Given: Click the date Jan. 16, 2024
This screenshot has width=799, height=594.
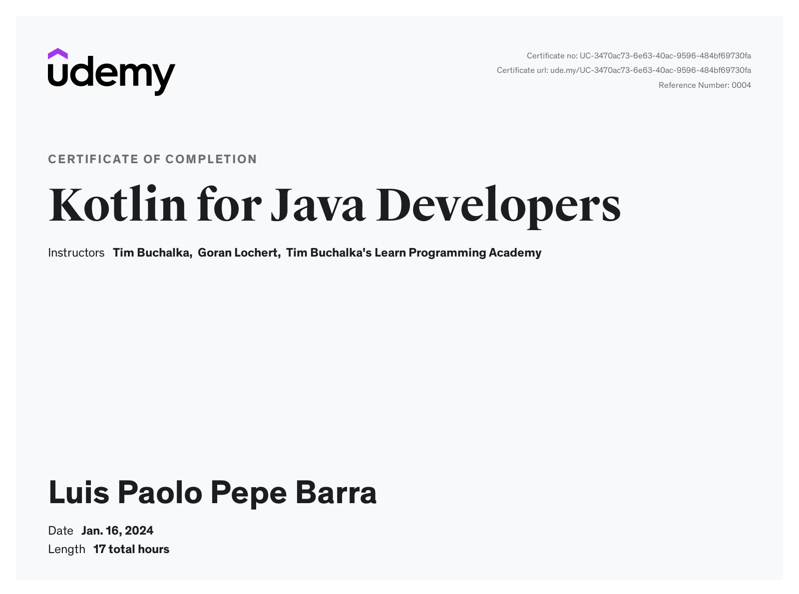Looking at the screenshot, I should (x=117, y=531).
